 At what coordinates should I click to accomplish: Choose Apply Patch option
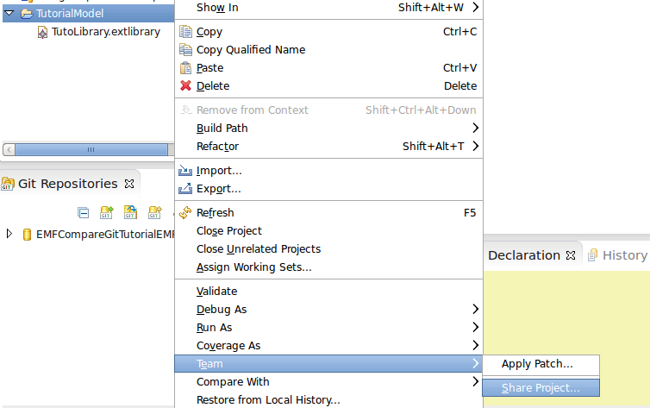click(x=537, y=364)
